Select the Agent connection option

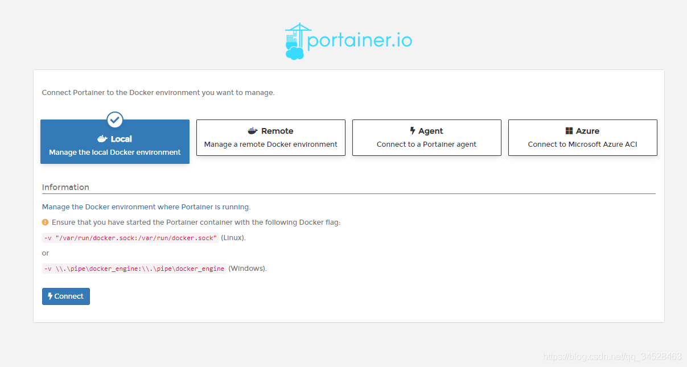click(427, 138)
